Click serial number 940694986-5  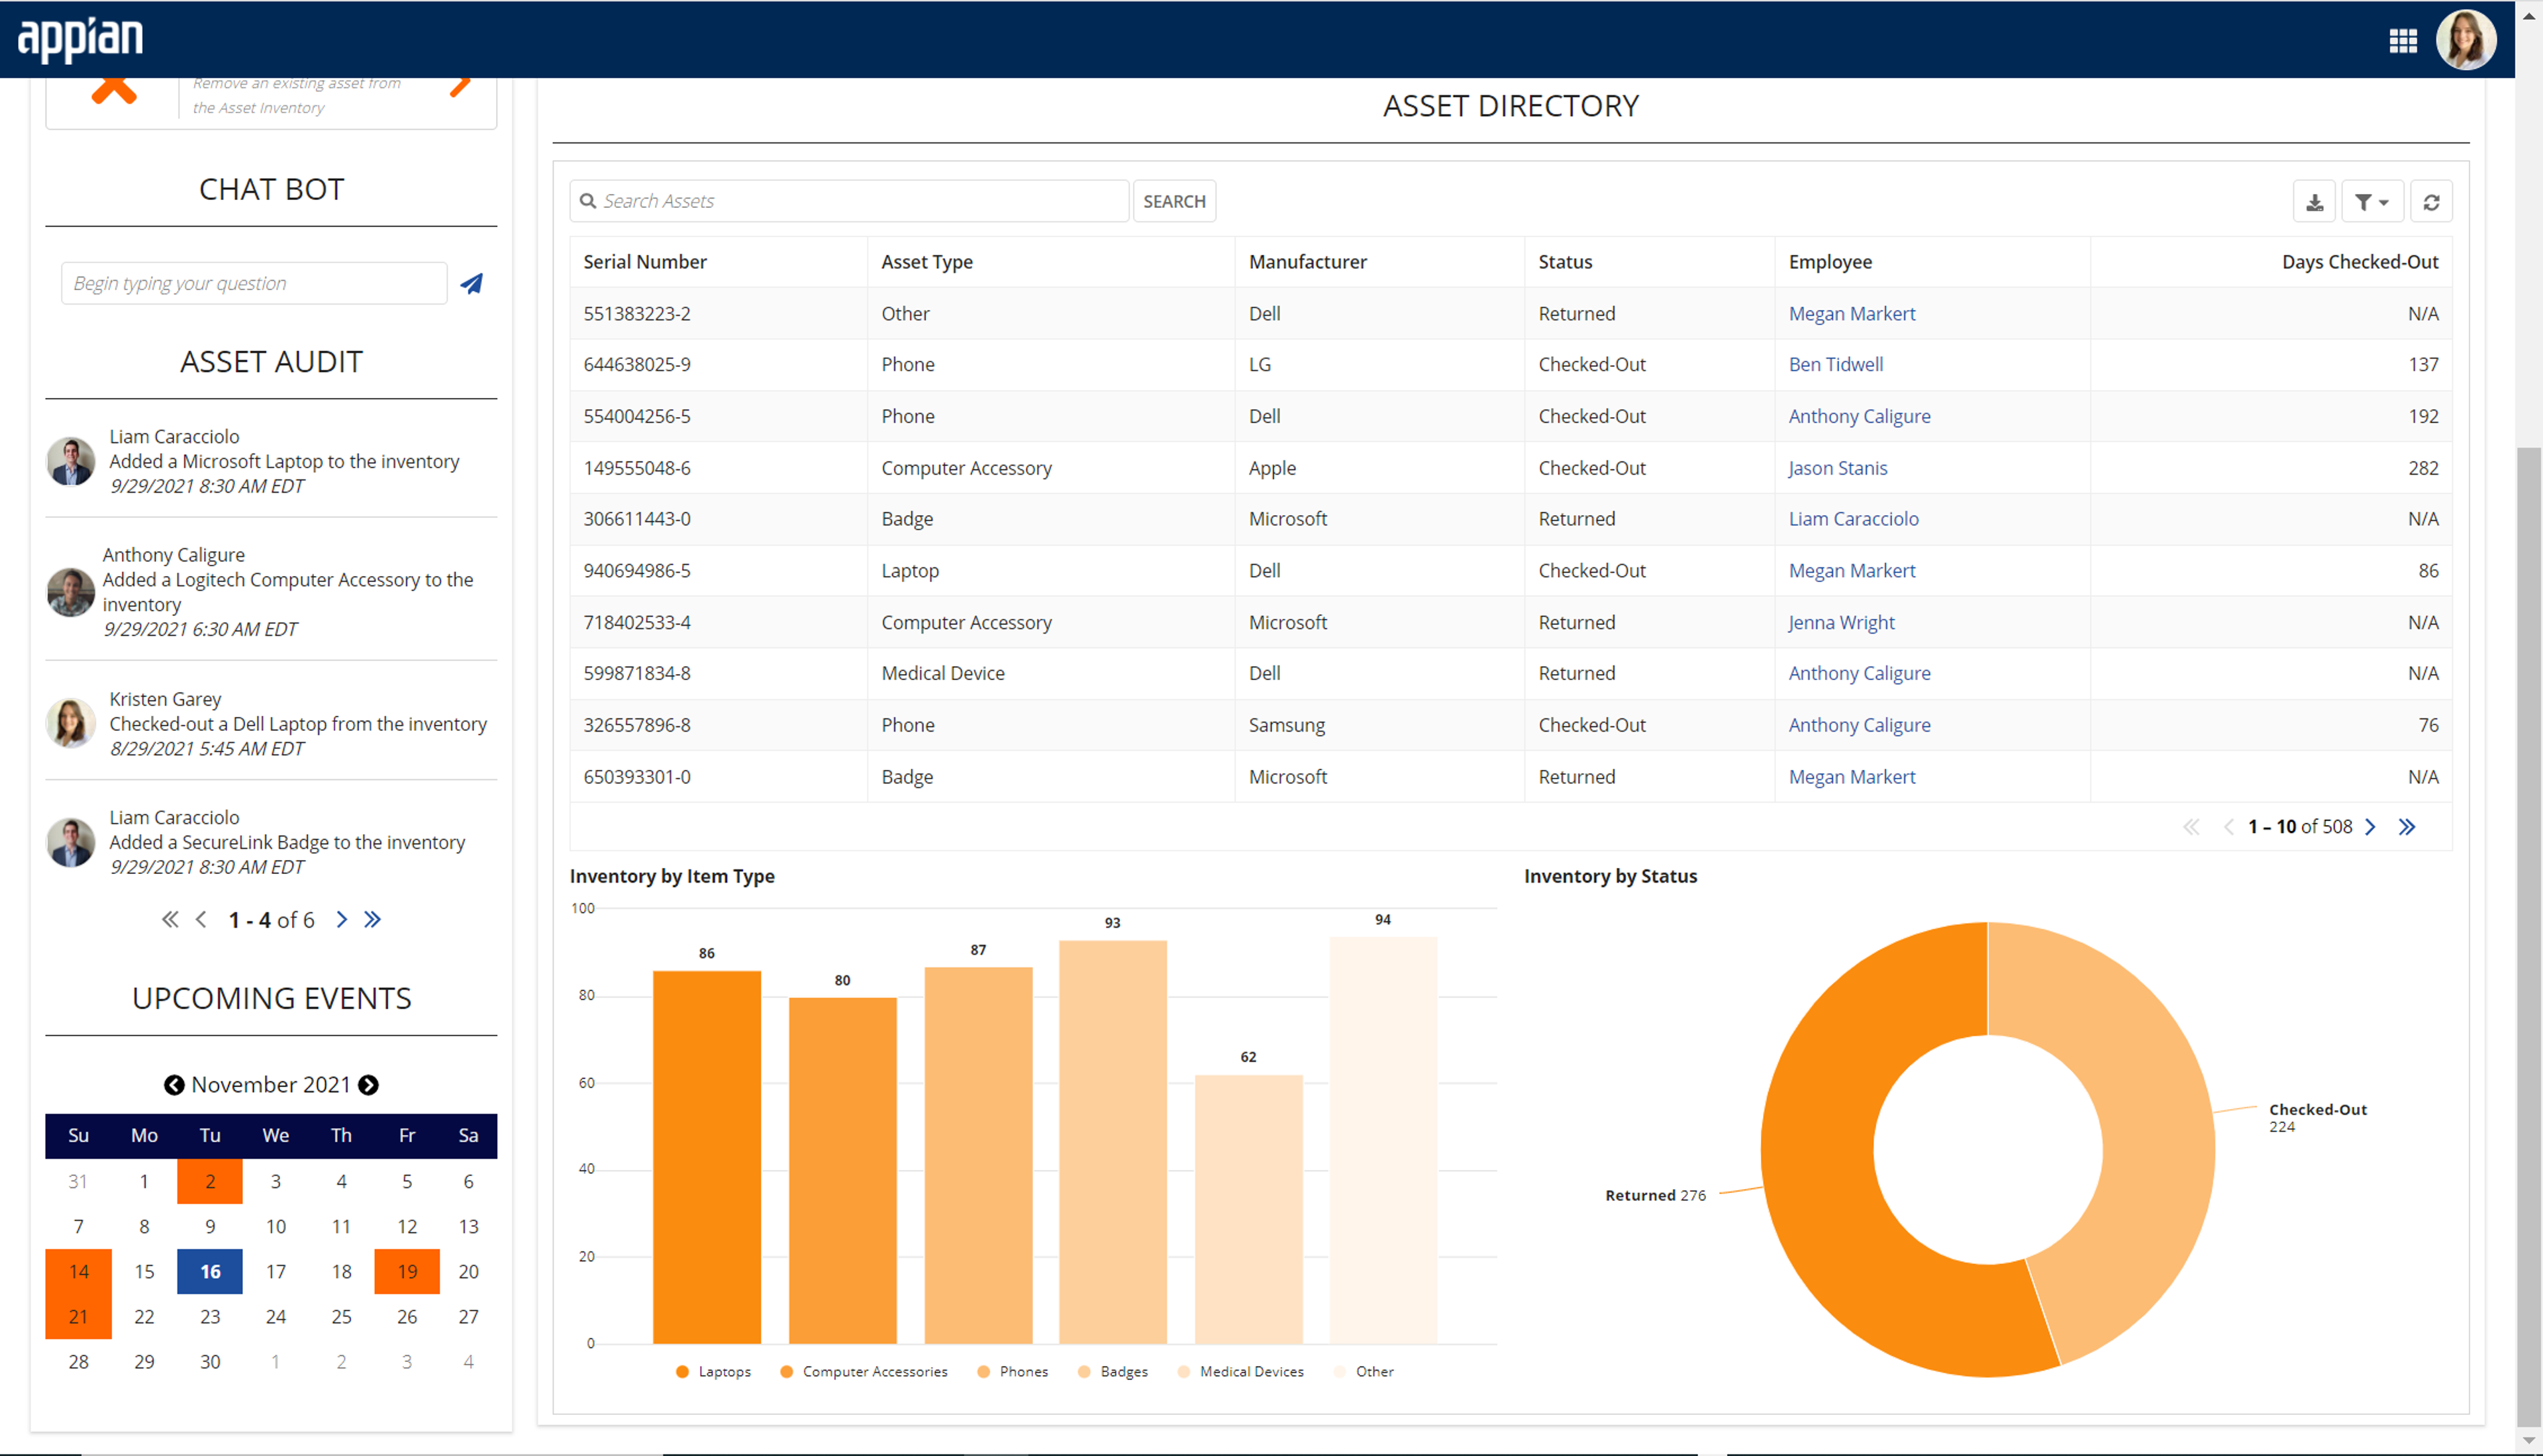point(637,571)
